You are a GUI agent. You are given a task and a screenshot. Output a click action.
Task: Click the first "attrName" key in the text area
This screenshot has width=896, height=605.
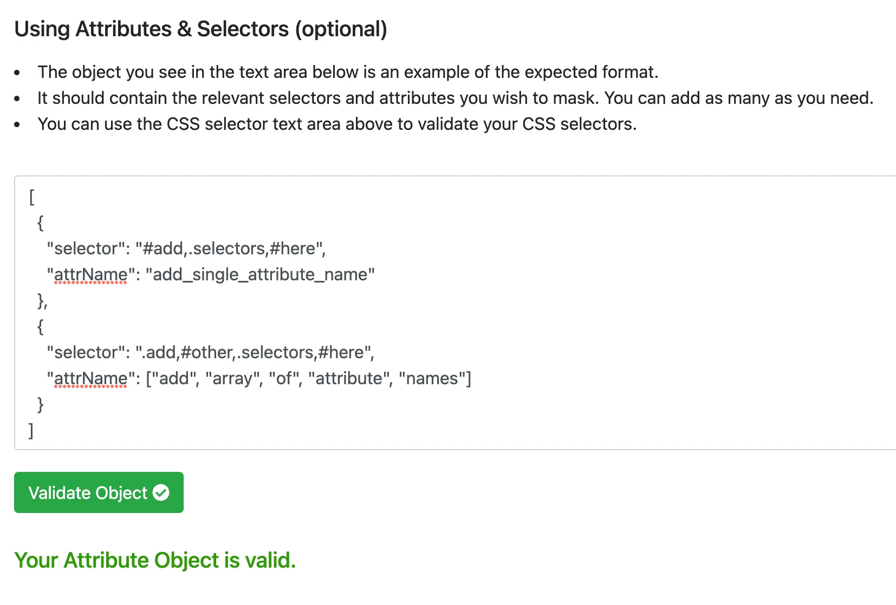pyautogui.click(x=90, y=274)
